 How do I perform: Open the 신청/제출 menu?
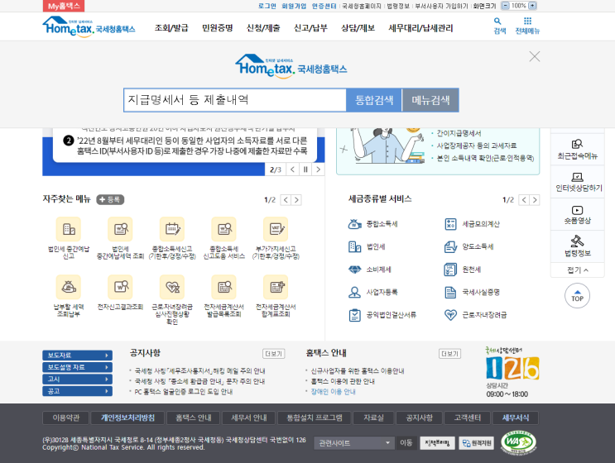(263, 28)
